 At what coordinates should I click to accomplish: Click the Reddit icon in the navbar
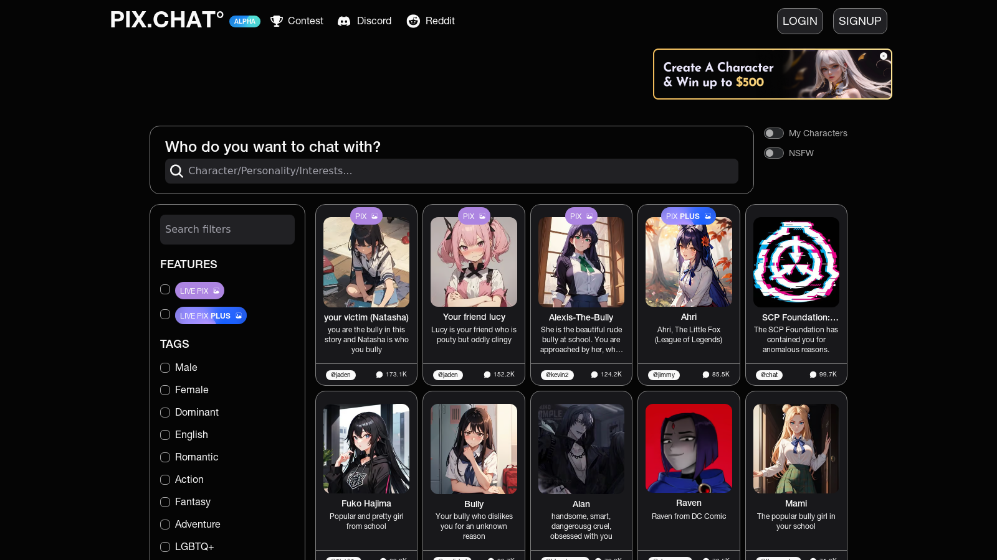pyautogui.click(x=413, y=21)
